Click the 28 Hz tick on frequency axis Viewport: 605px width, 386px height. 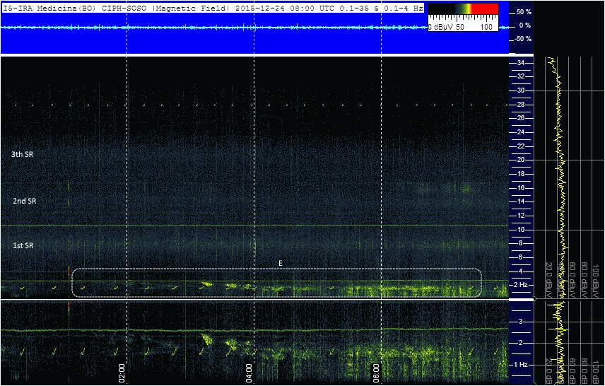tap(520, 105)
